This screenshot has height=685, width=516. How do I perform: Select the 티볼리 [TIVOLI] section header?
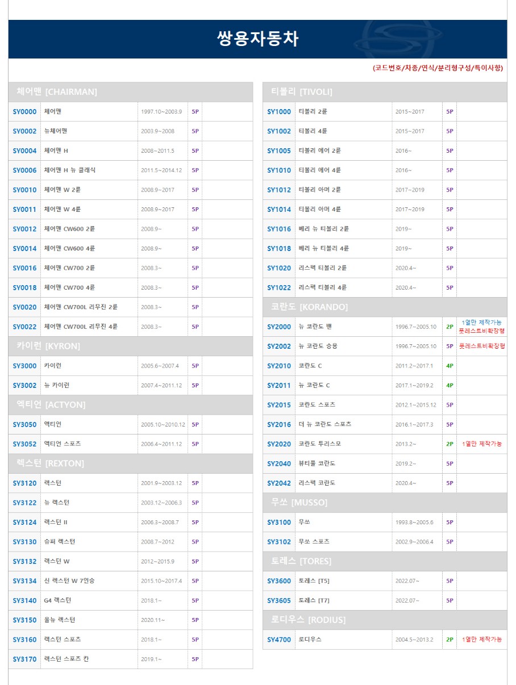tap(302, 92)
